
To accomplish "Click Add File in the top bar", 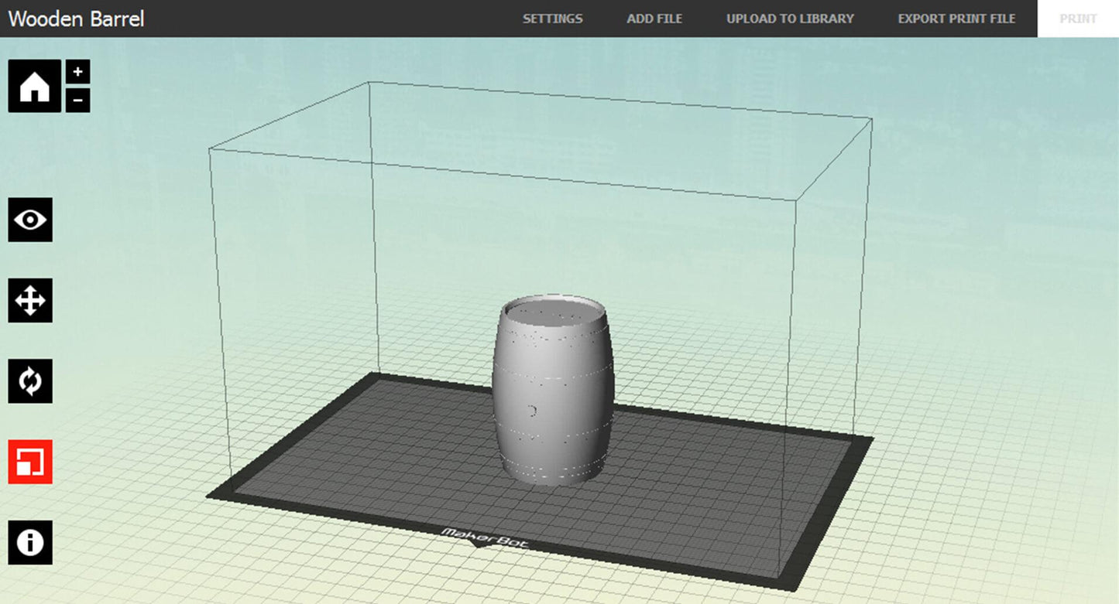I will (654, 18).
